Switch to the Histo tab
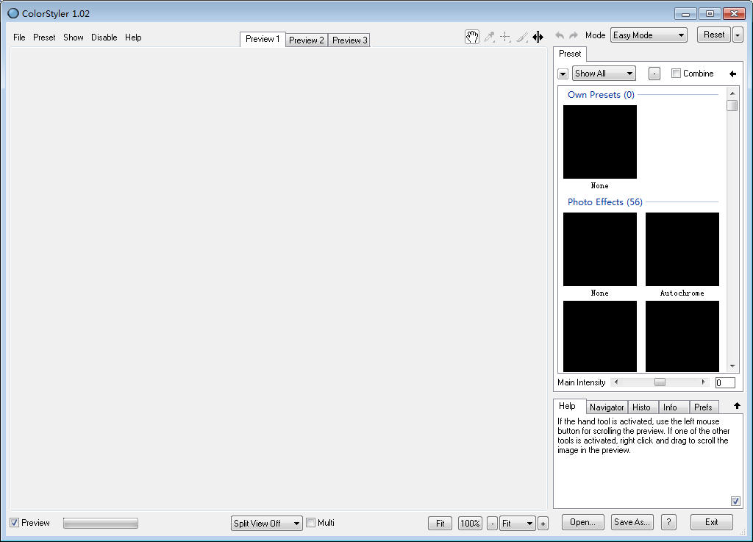Viewport: 753px width, 542px height. 641,407
